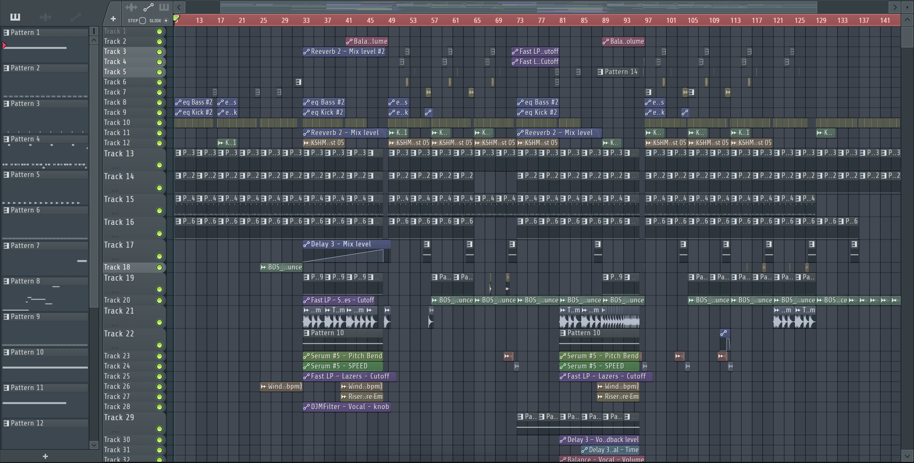Click up arrow of playlist vertical scrollbar
The height and width of the screenshot is (463, 914).
click(x=907, y=20)
